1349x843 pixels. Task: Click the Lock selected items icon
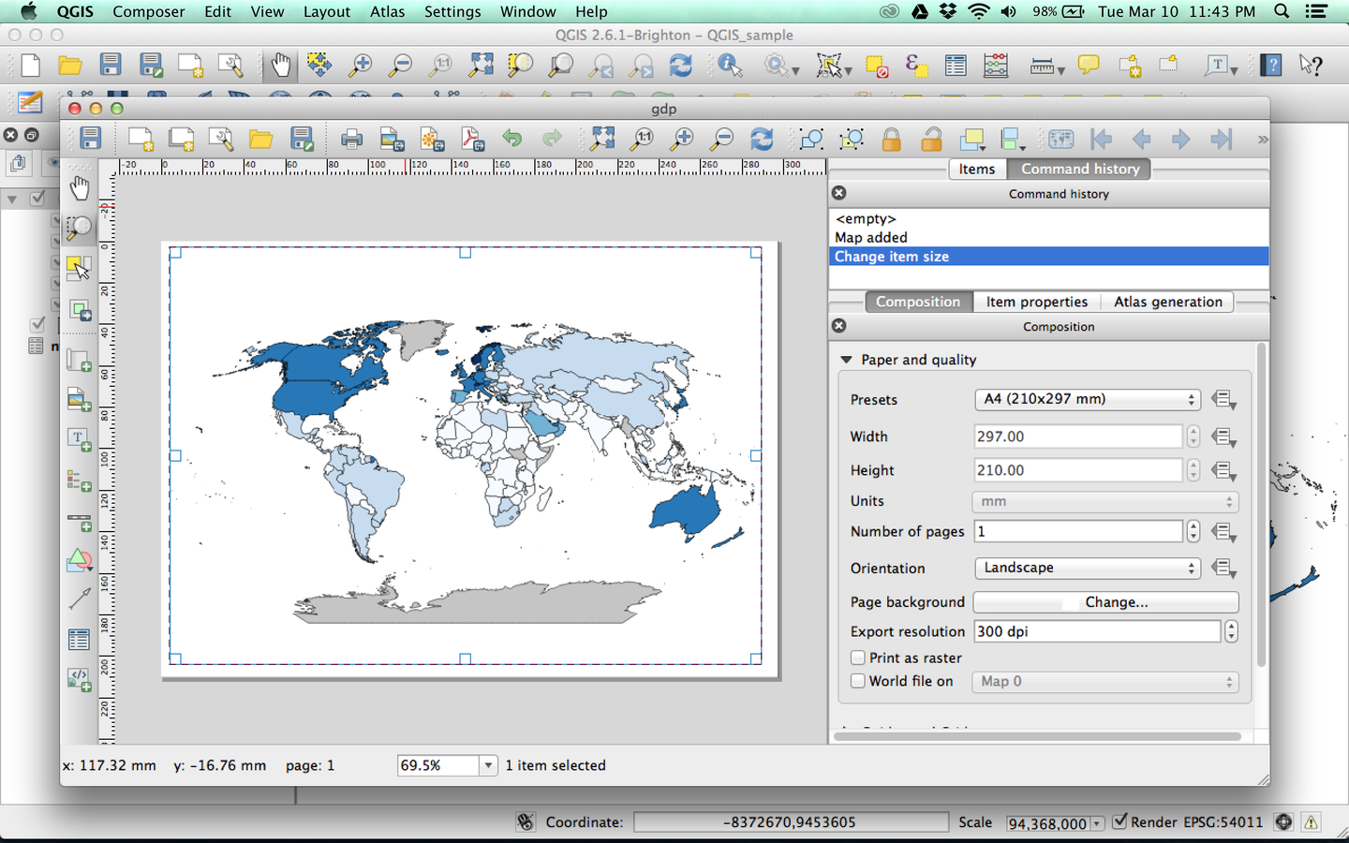pyautogui.click(x=891, y=140)
